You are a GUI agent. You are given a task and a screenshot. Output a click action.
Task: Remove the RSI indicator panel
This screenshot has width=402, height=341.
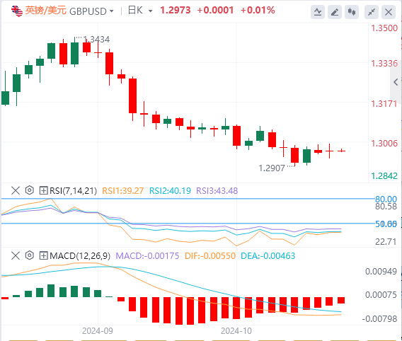16,190
